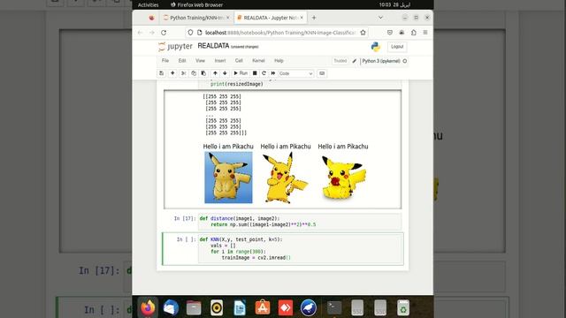Restart the kernel with circular arrow icon

[x=264, y=73]
